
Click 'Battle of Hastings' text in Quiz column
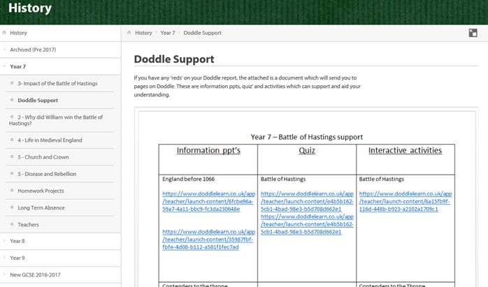(x=283, y=179)
